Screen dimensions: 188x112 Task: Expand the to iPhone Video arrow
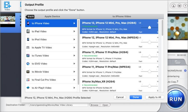pos(74,23)
